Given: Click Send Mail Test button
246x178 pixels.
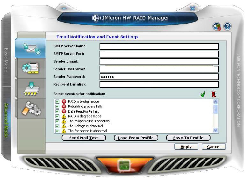Looking at the screenshot, I should tap(84, 138).
